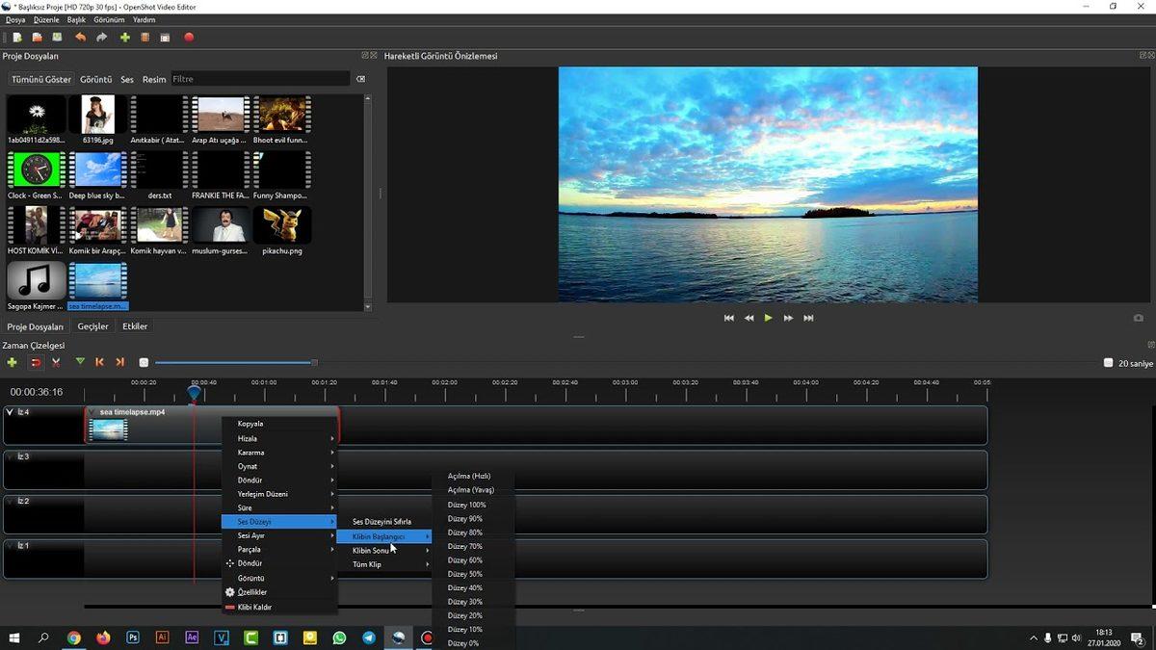
Task: Click the Add Marker green icon
Action: click(x=81, y=362)
